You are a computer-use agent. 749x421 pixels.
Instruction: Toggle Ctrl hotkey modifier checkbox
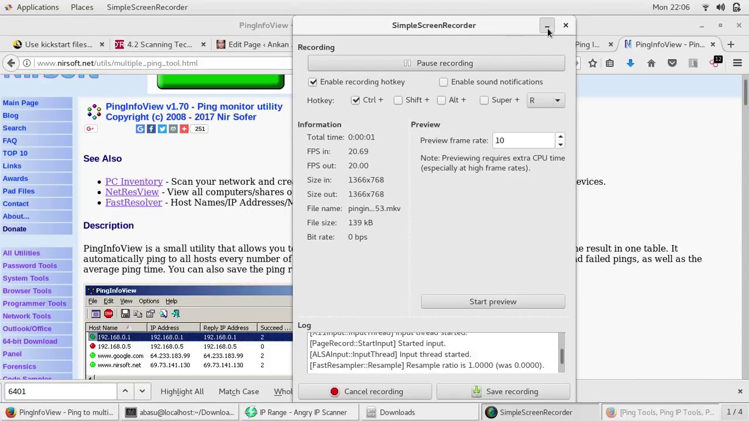[x=355, y=100]
